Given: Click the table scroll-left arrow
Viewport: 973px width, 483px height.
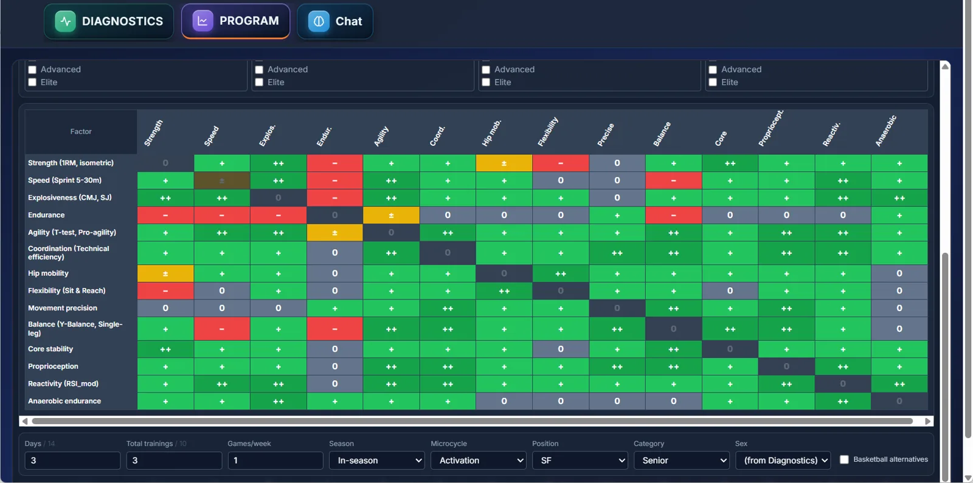Looking at the screenshot, I should 24,421.
